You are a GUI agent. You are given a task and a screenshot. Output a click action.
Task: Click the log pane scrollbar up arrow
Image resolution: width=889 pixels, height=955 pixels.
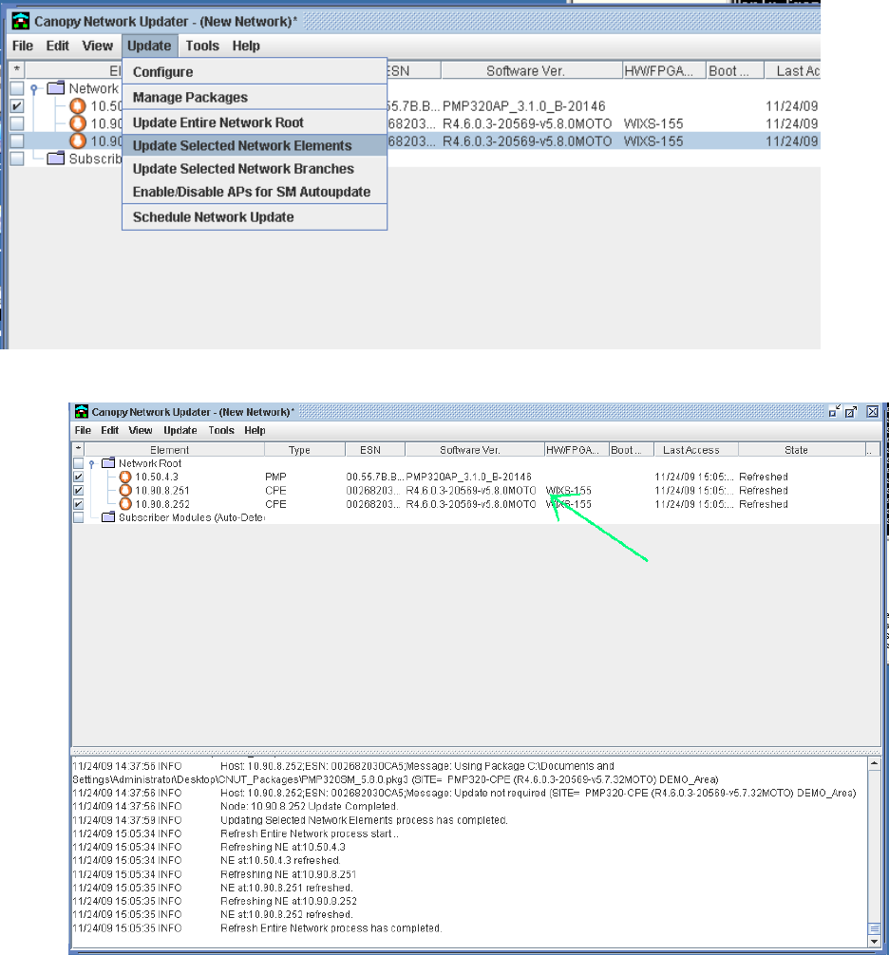(x=875, y=764)
